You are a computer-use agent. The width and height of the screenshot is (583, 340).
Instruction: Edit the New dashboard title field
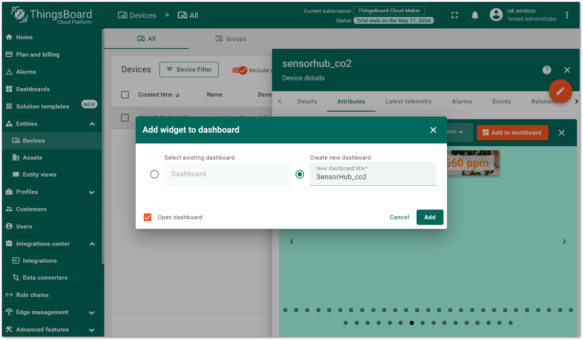(x=373, y=174)
